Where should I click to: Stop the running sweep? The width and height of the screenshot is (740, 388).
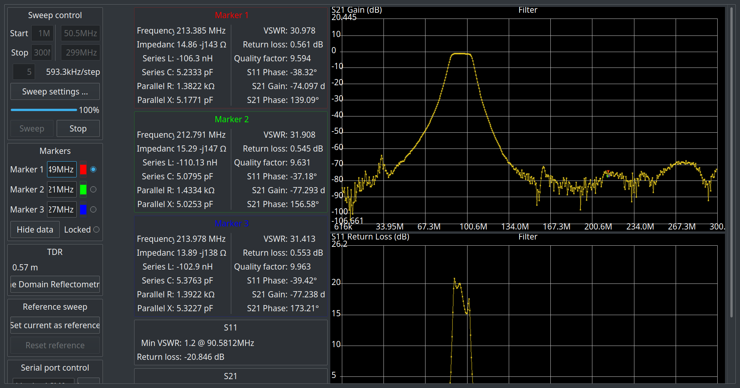click(78, 128)
